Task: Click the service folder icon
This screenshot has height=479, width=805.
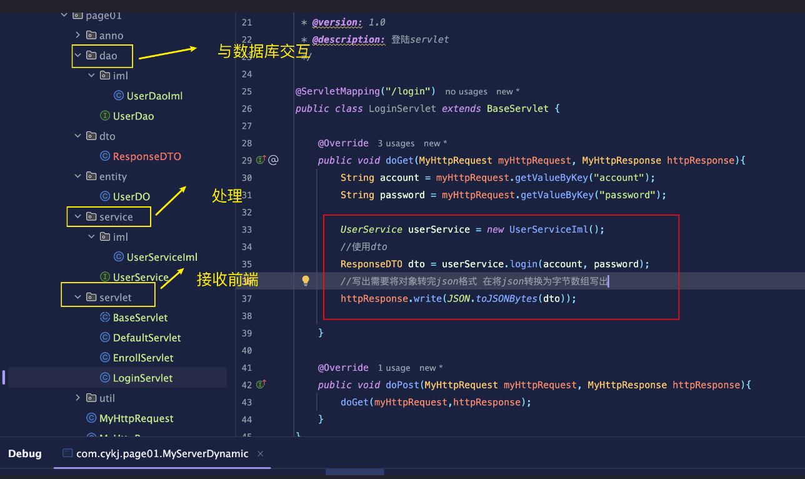Action: [x=91, y=216]
